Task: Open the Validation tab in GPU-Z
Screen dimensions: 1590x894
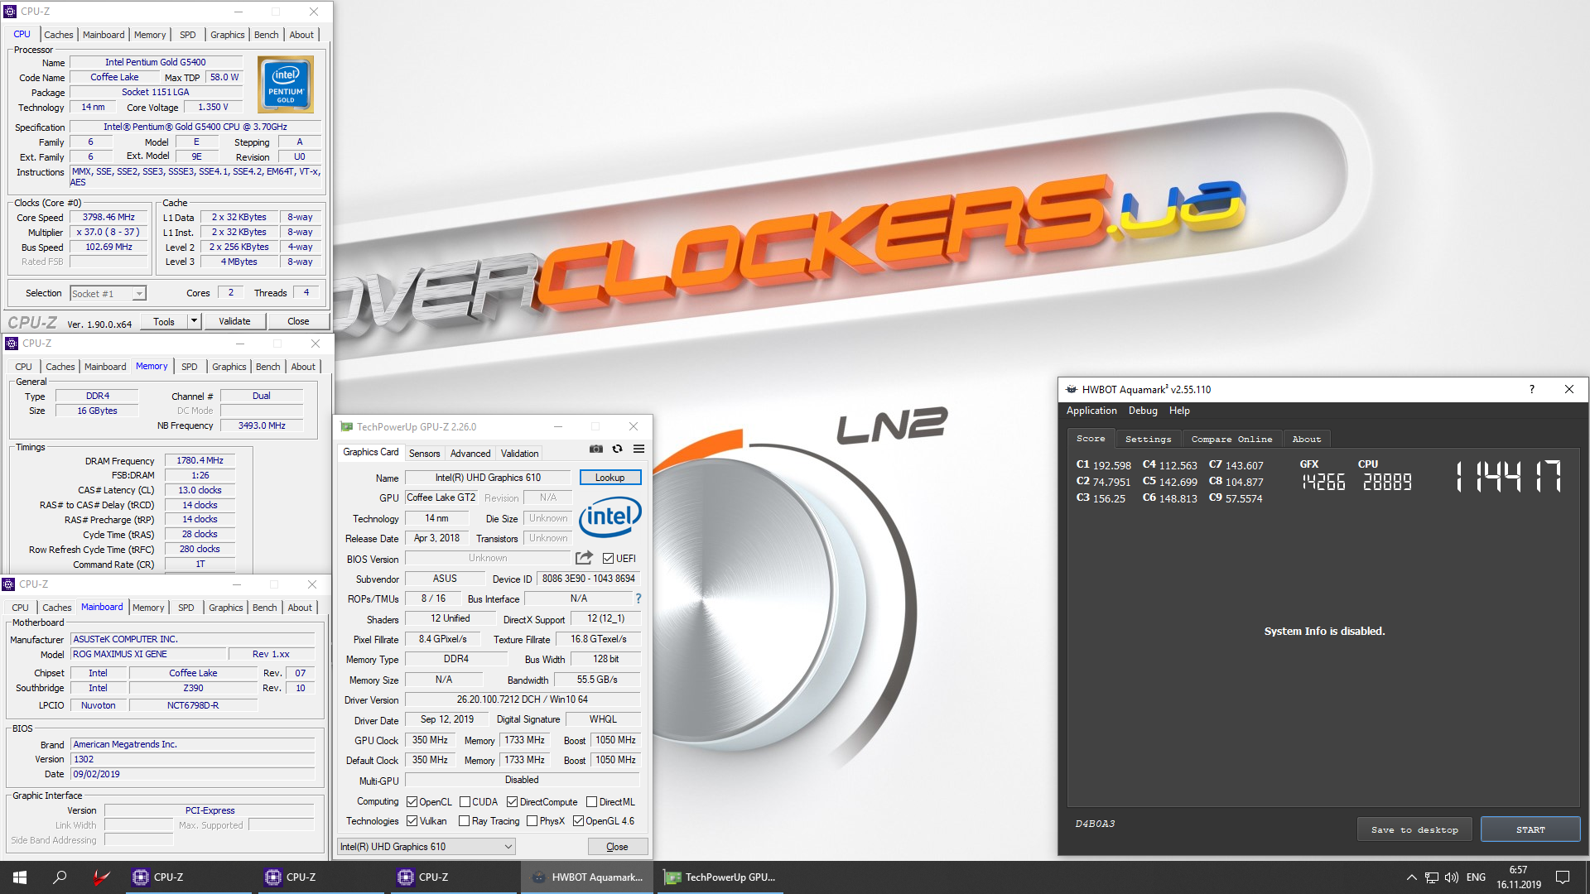Action: [x=520, y=454]
